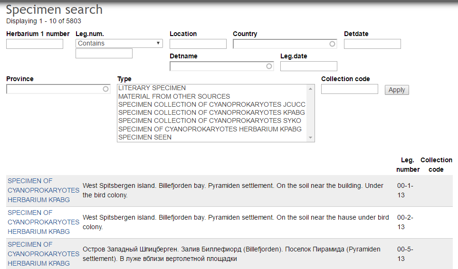The image size is (458, 269).
Task: Click the Detname field autocomplete circle icon
Action: 269,66
